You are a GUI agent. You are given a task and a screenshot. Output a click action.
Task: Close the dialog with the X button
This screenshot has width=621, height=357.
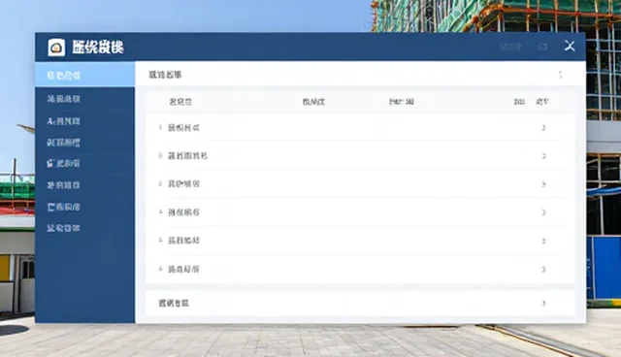point(570,46)
